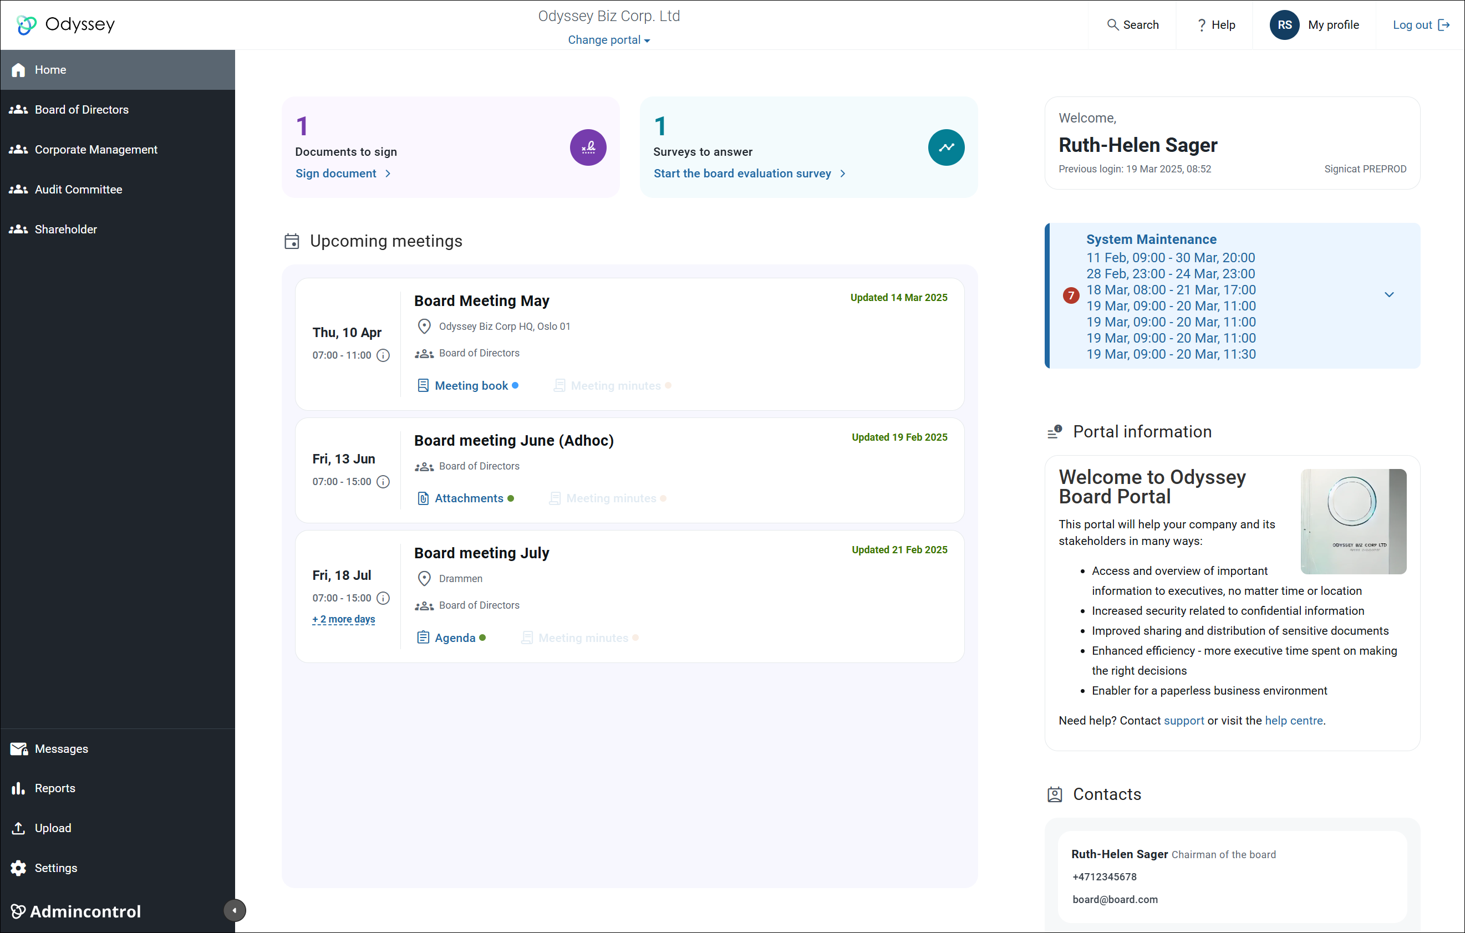The image size is (1465, 933).
Task: Click info icon for Thu, 10 Apr
Action: 383,355
